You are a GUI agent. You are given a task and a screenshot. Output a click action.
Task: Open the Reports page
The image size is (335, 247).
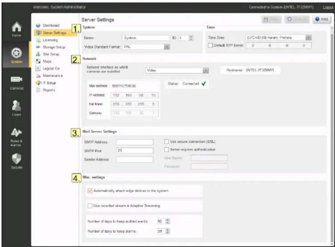coord(49,90)
